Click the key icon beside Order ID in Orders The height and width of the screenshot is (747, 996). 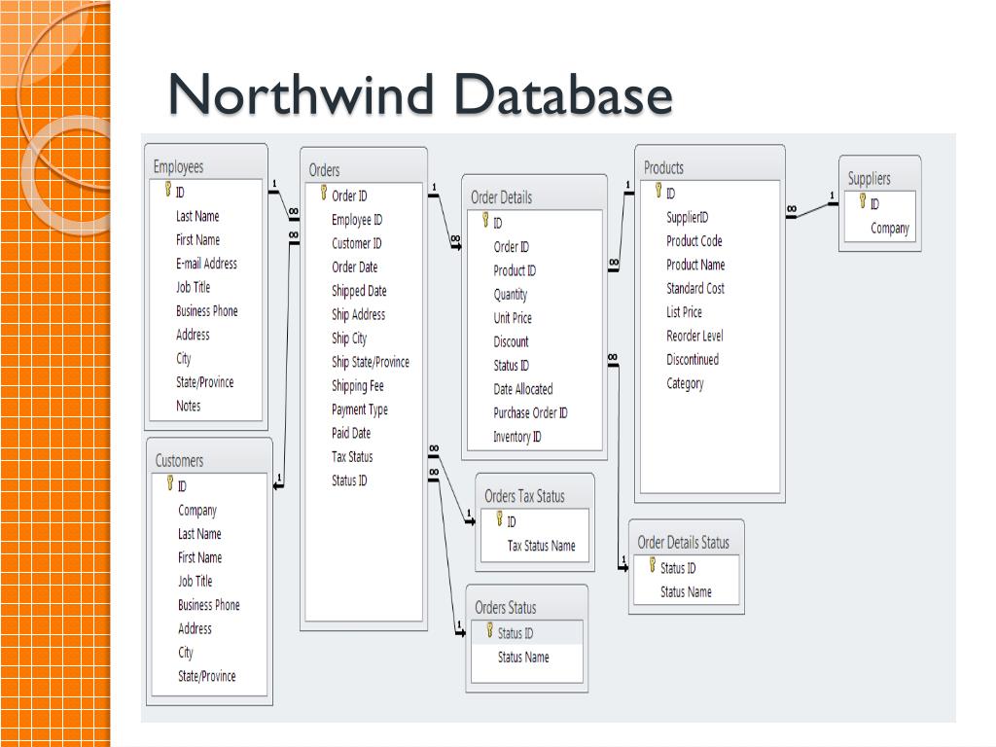point(324,194)
